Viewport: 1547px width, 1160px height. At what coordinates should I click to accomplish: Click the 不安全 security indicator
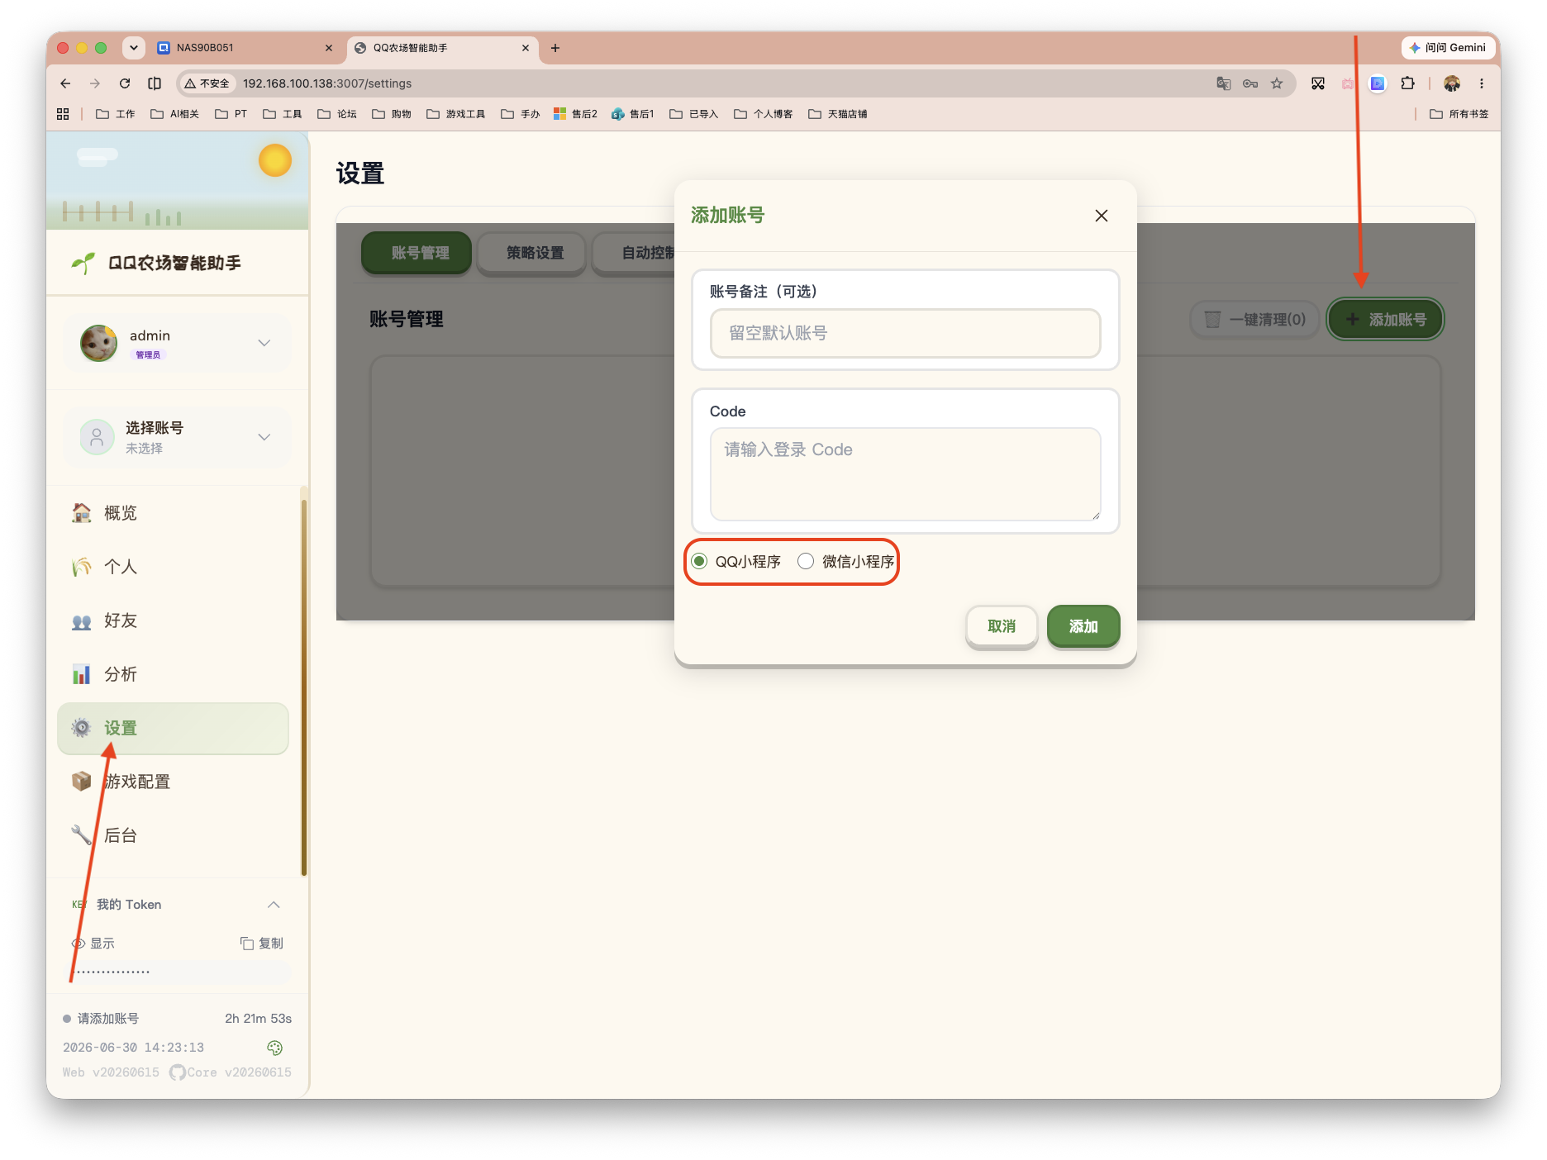[207, 83]
